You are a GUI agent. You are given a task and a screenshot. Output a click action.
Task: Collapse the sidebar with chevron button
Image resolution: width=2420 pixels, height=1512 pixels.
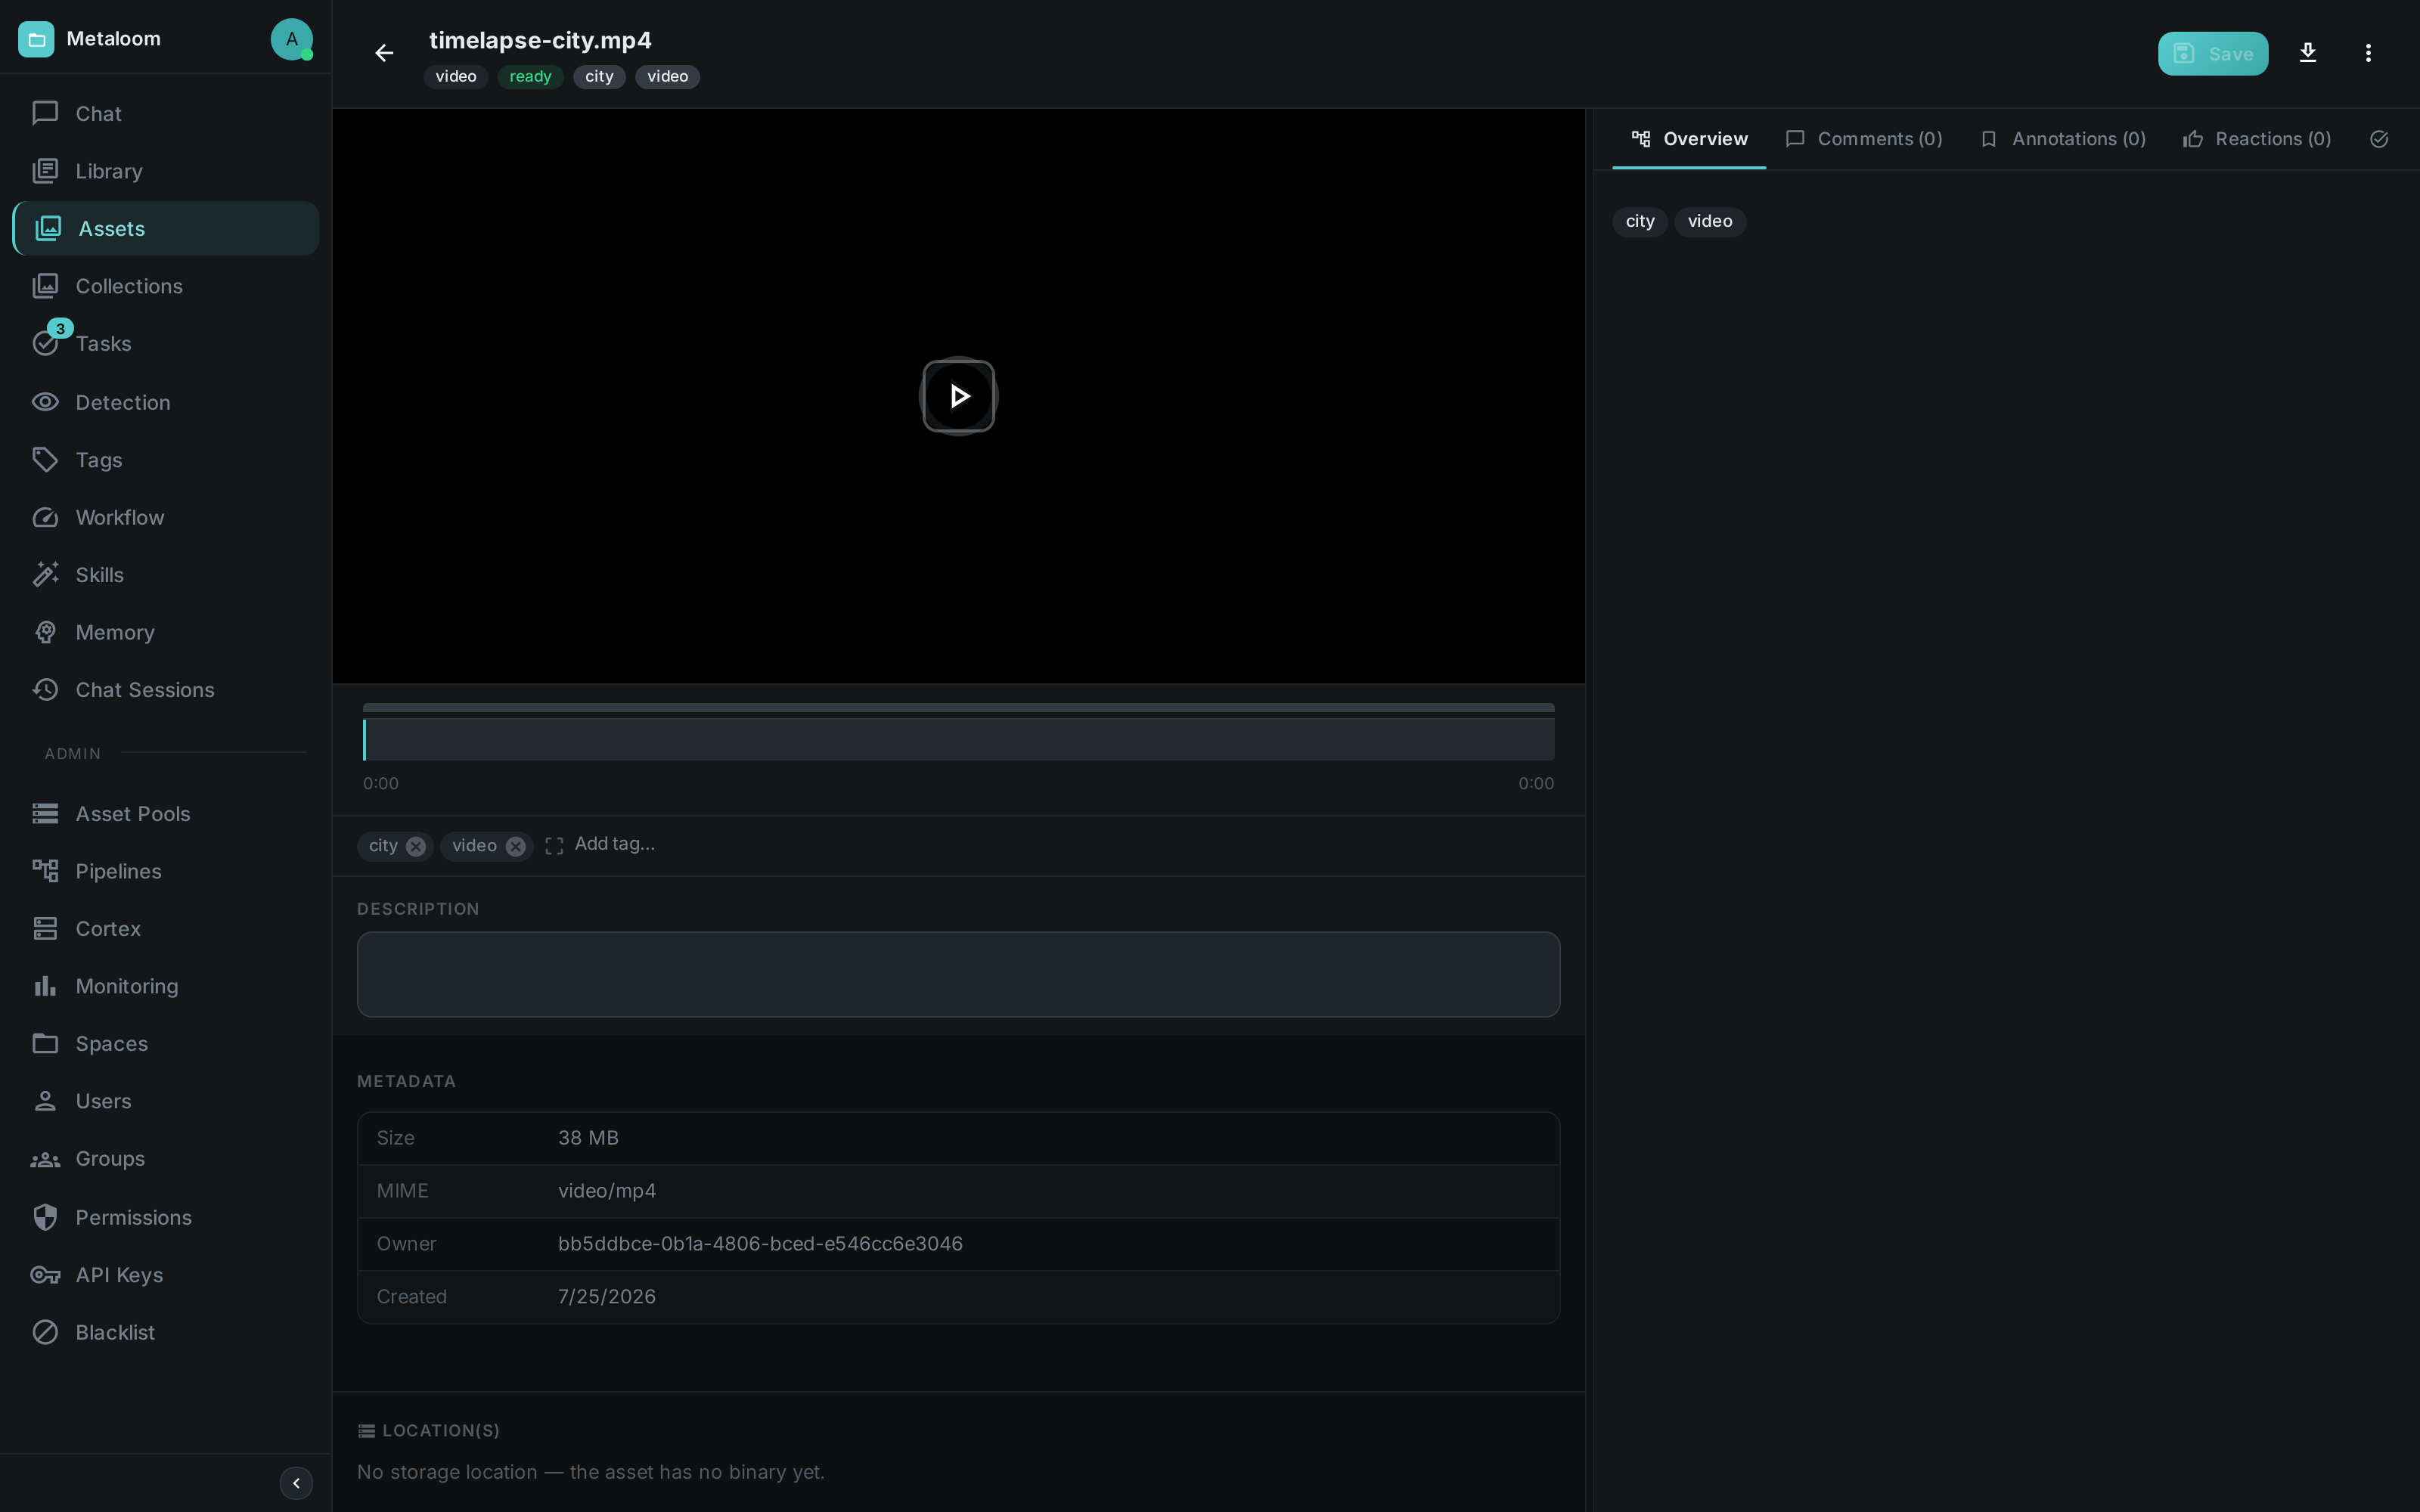tap(296, 1483)
